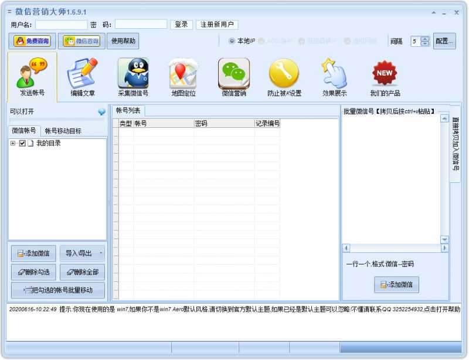Expand the 我的目录 tree node
The width and height of the screenshot is (469, 360).
(13, 143)
